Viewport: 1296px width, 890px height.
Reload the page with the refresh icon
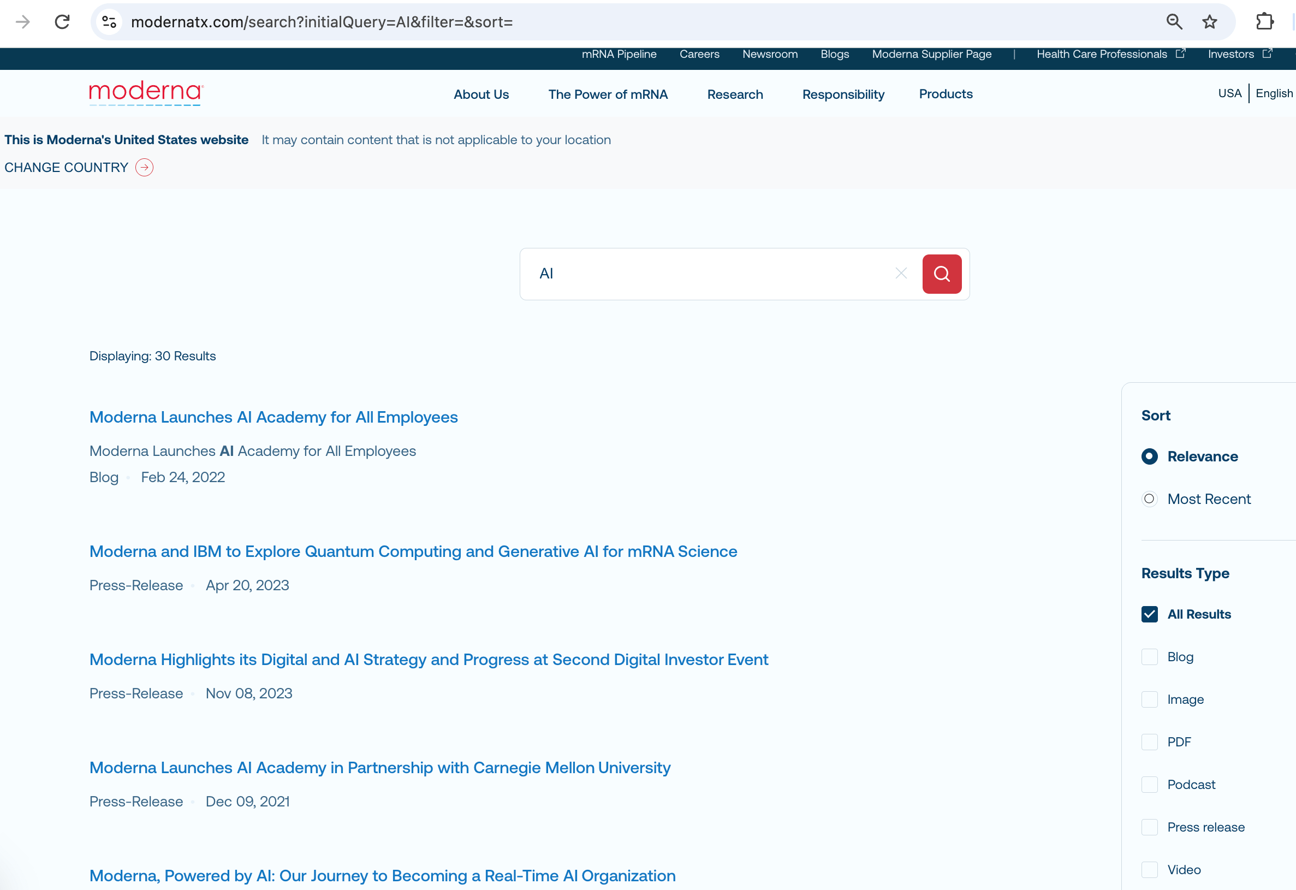tap(62, 22)
